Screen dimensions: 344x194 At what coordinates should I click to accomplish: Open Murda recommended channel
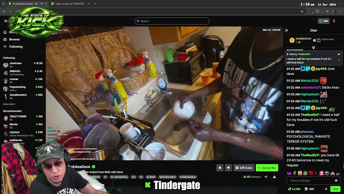pyautogui.click(x=23, y=126)
